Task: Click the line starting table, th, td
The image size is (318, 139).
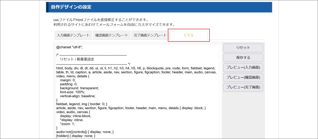Action: (x=137, y=72)
